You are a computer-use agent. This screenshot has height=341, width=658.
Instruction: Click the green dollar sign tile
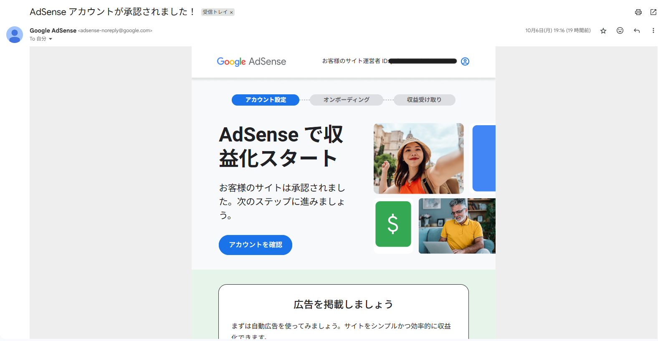pos(393,224)
